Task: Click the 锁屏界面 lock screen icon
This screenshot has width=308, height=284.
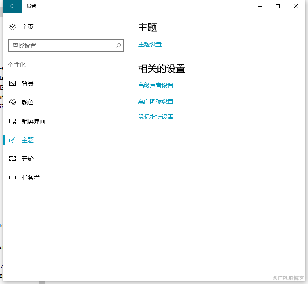Action: pyautogui.click(x=13, y=121)
